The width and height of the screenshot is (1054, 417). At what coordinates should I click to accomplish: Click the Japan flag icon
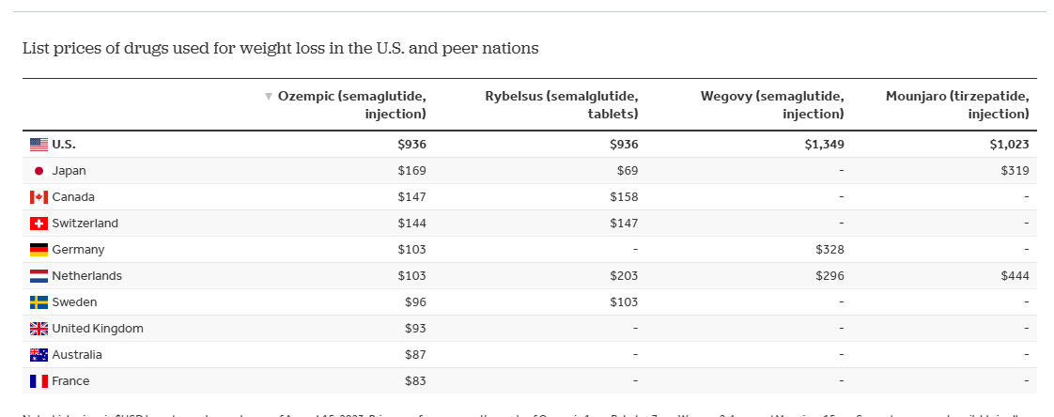point(39,171)
